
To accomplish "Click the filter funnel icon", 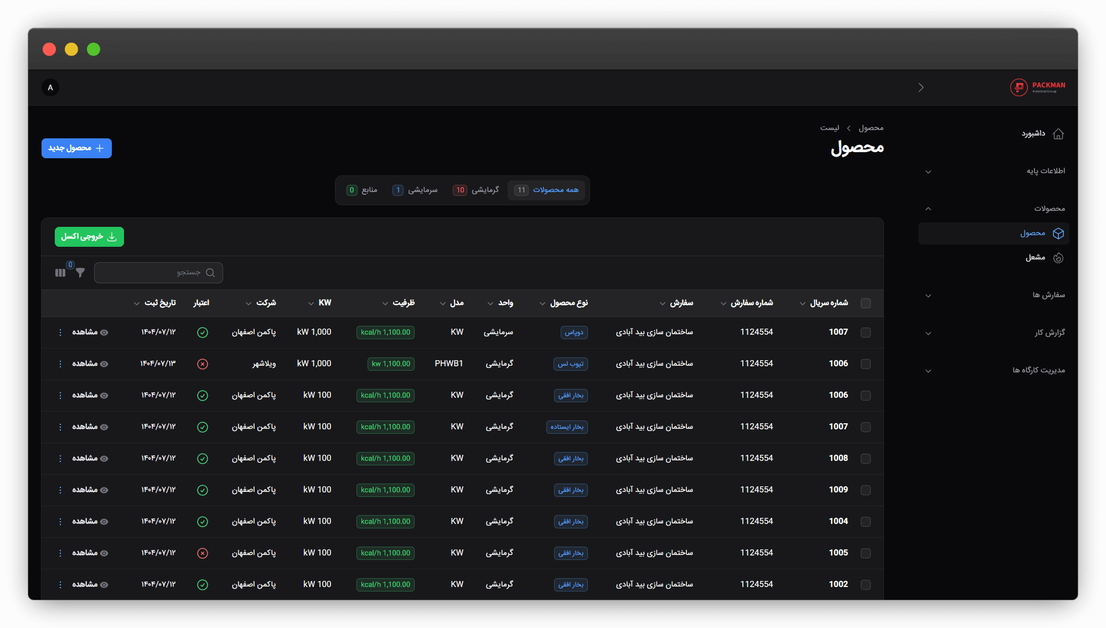I will coord(80,273).
